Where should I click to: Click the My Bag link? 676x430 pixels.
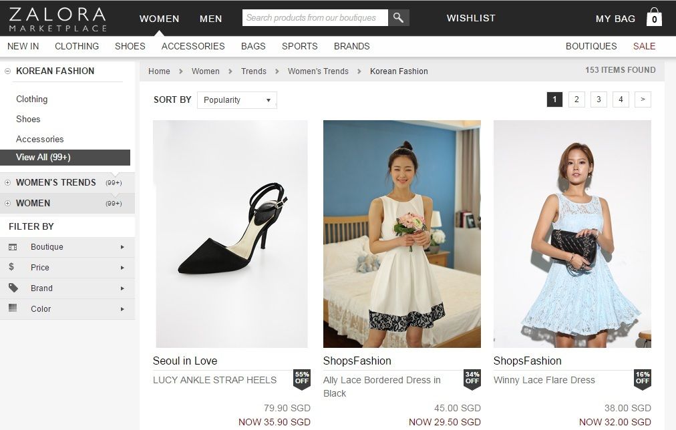pos(615,19)
